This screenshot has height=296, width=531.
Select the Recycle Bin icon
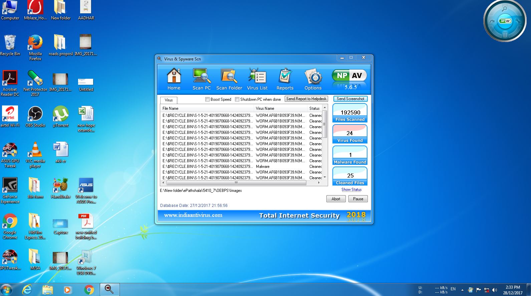click(10, 45)
